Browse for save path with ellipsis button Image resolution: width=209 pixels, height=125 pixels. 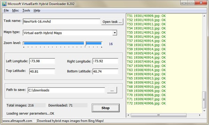pos(112,90)
